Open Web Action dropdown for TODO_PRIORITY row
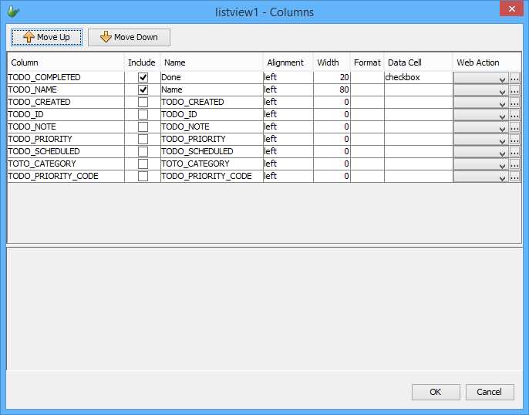 480,140
